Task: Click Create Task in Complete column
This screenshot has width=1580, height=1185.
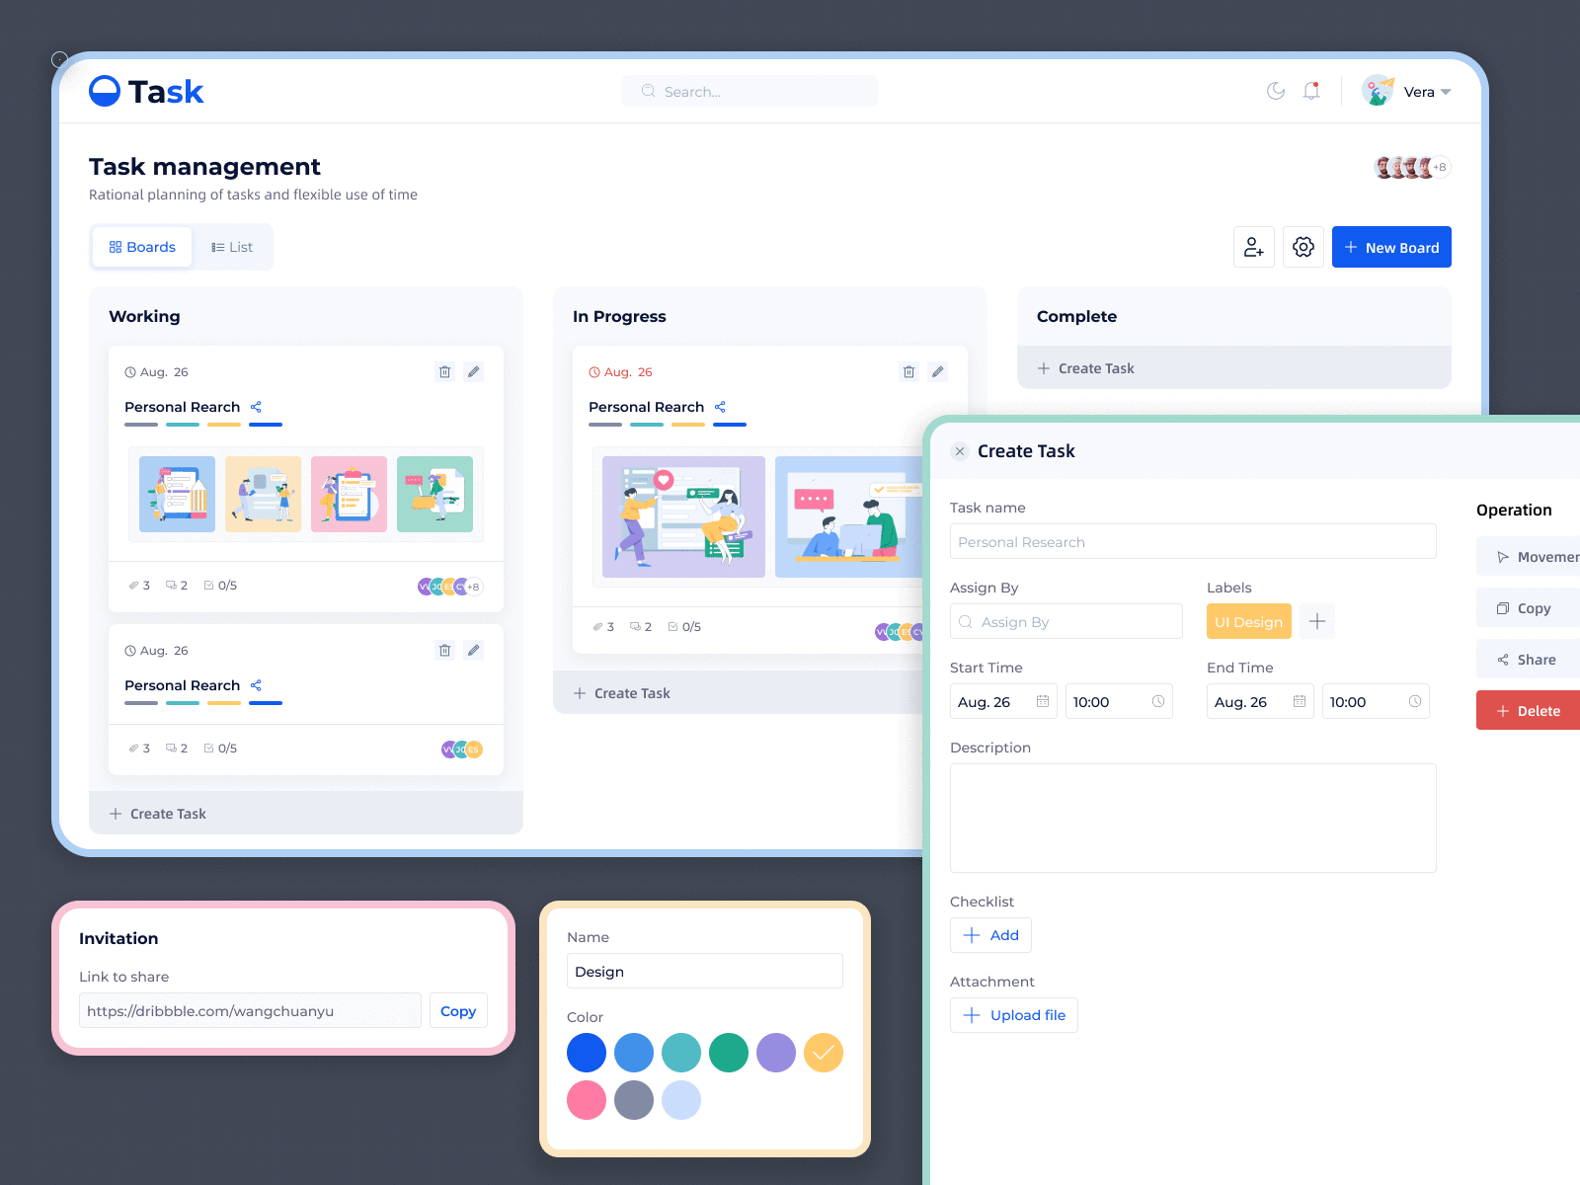Action: (1234, 367)
